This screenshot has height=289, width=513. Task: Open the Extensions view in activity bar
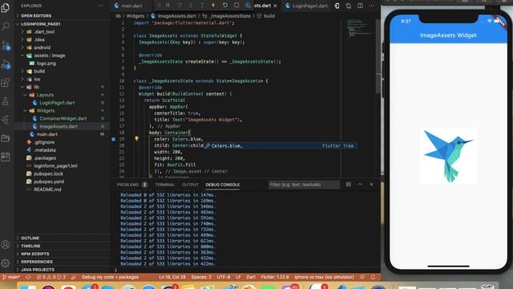(x=6, y=83)
